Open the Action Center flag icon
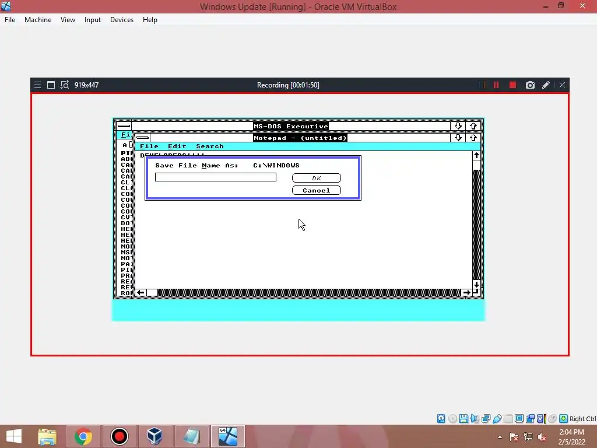597x448 pixels. (514, 437)
